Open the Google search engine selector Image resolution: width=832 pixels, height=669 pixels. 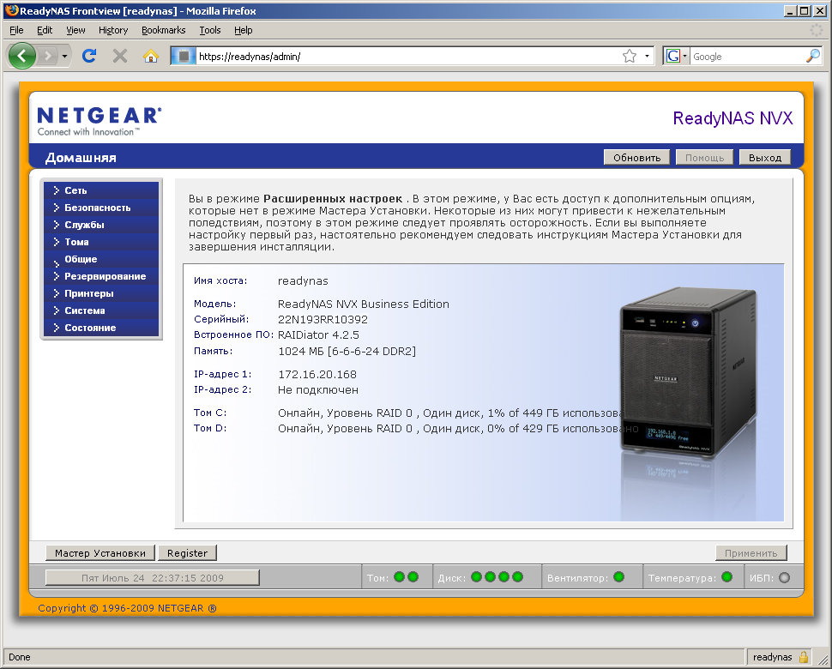677,56
